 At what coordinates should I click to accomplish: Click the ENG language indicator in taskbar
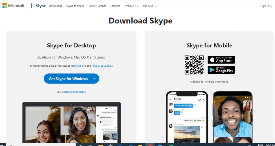pos(260,145)
